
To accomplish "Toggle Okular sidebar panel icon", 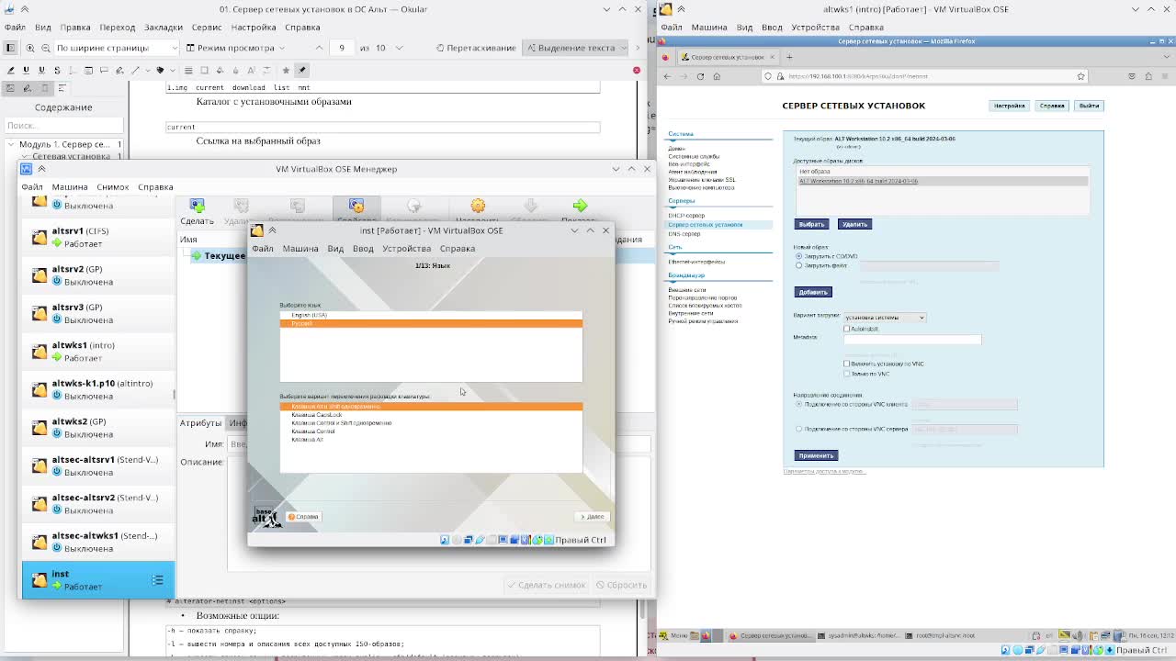I will (x=10, y=48).
